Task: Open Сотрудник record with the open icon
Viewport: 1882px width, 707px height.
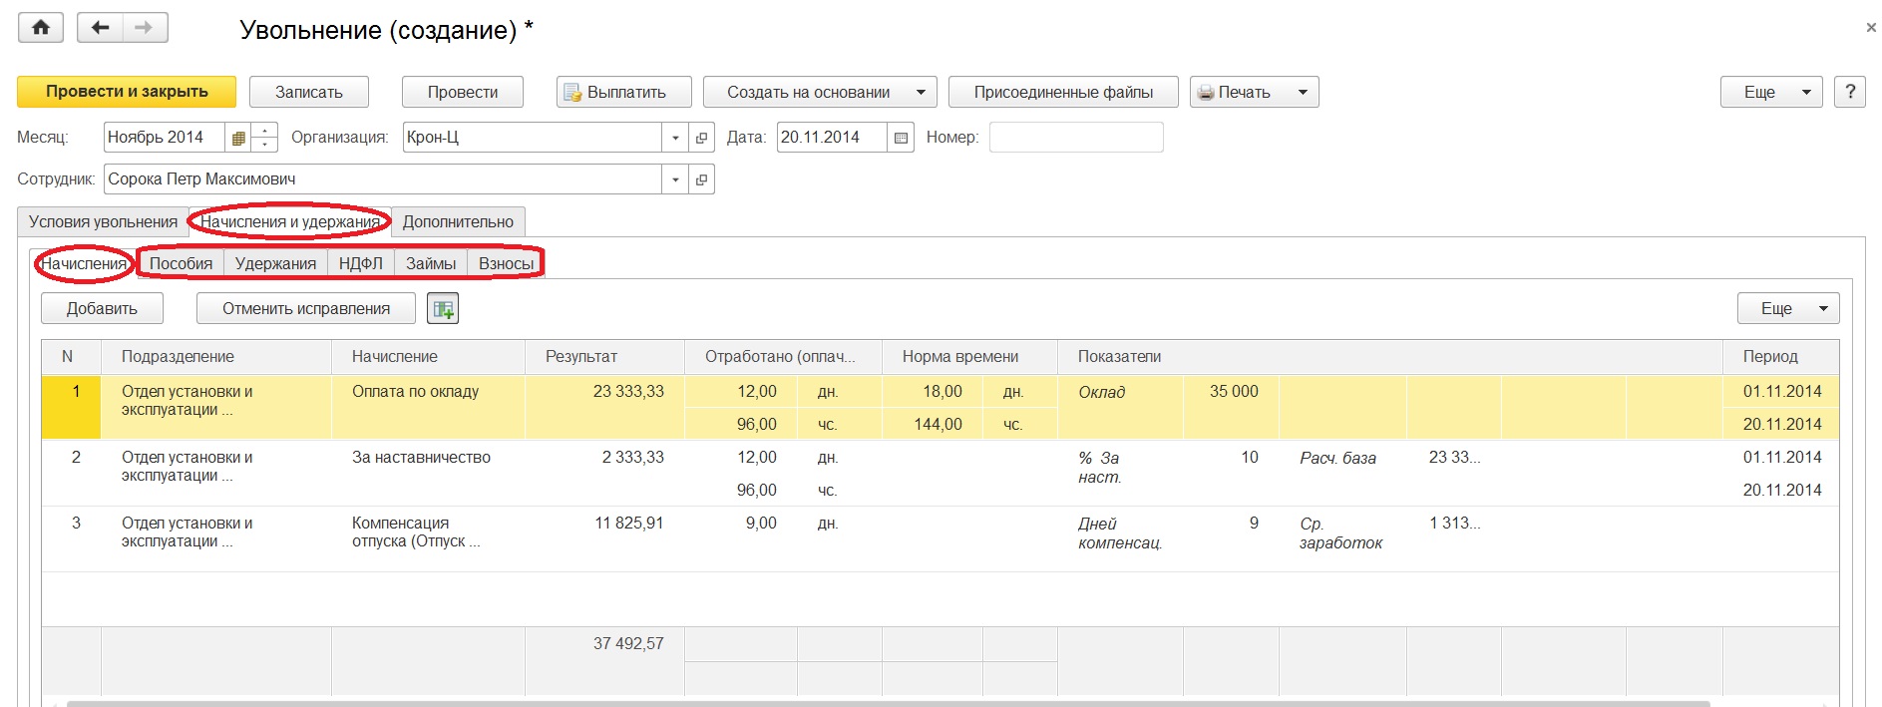Action: pyautogui.click(x=701, y=179)
